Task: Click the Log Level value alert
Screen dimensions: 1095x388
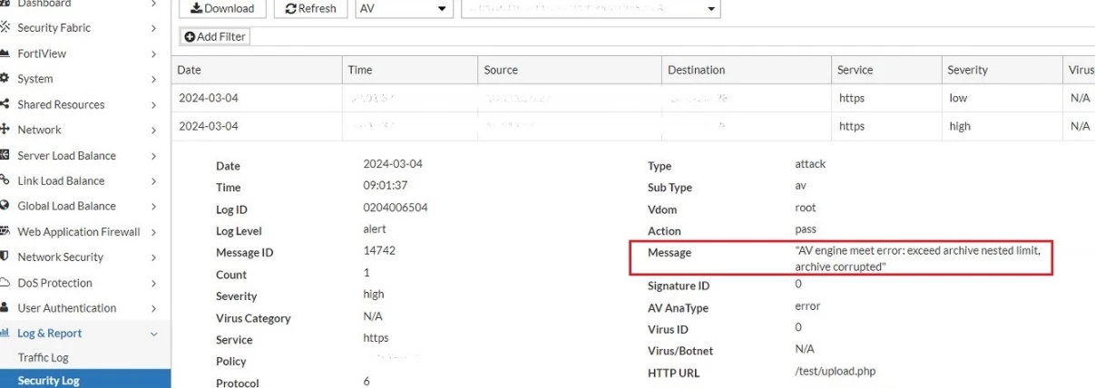Action: [x=375, y=229]
